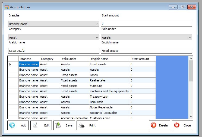The image size is (202, 137).
Task: Click the Close button label
Action: (187, 125)
